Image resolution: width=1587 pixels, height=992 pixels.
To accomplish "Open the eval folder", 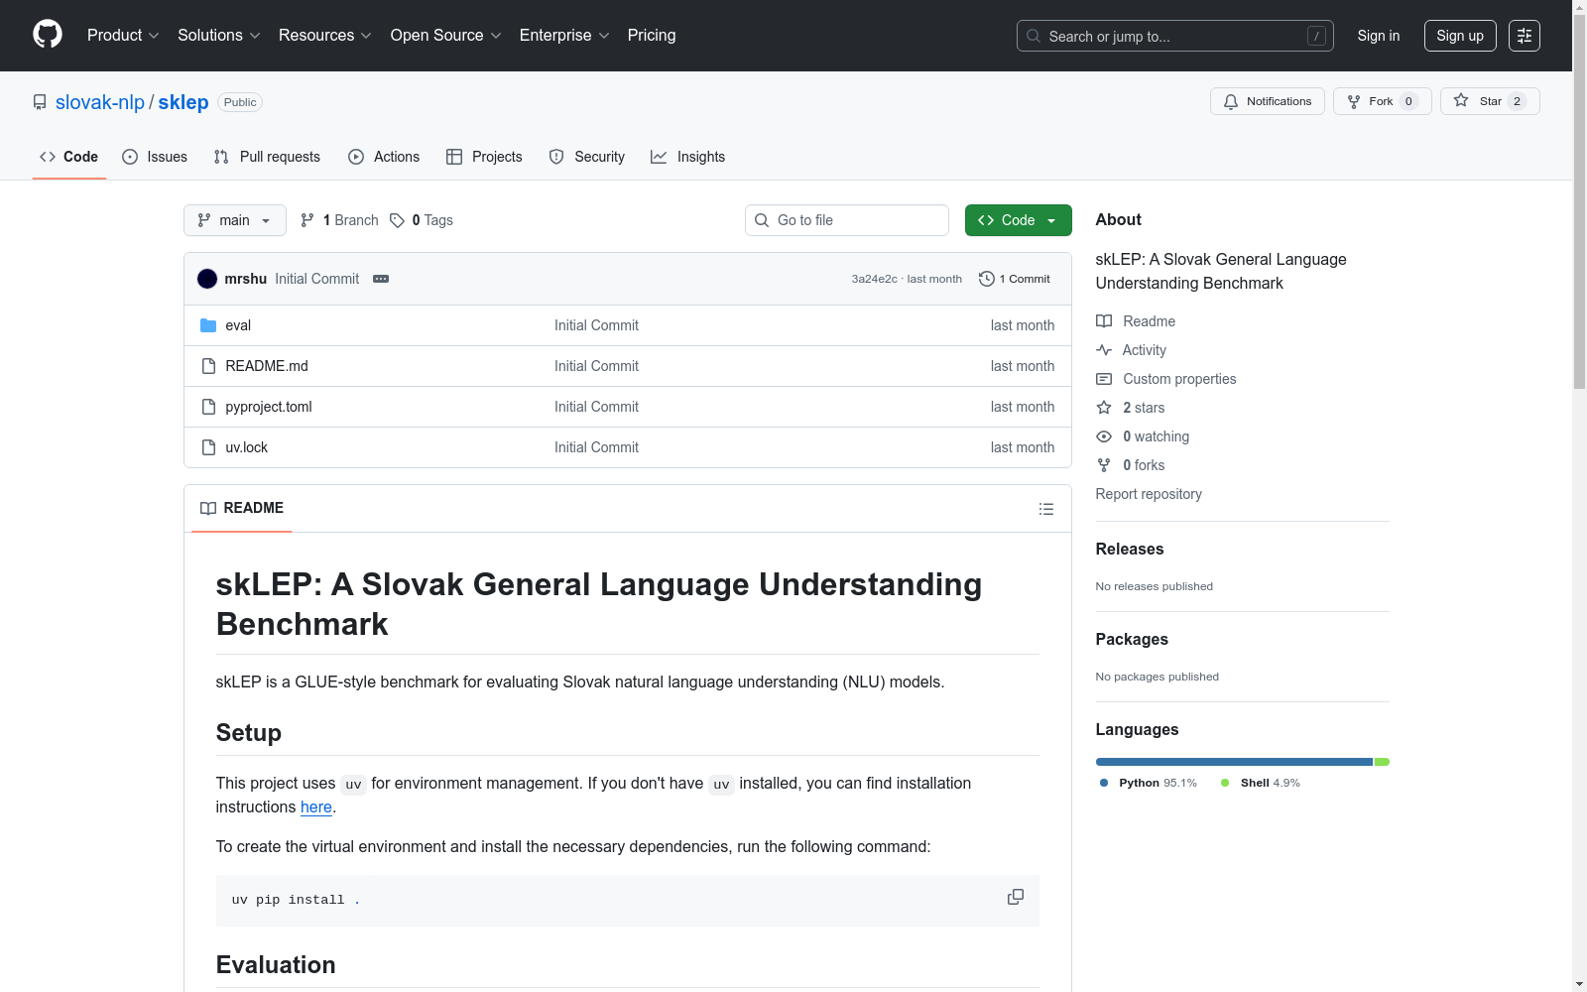I will pos(238,325).
